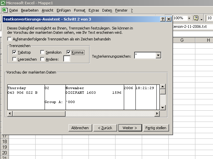Expand toolbar options arrow next to help icon

pyautogui.click(x=201, y=20)
